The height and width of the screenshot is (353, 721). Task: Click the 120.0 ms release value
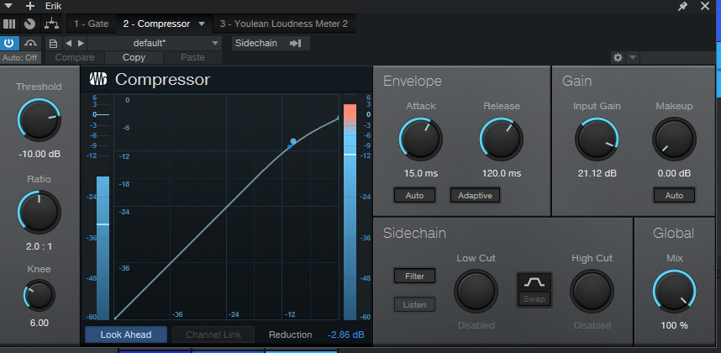pos(501,173)
